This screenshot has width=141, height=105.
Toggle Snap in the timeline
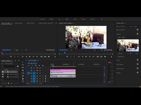pos(32,66)
